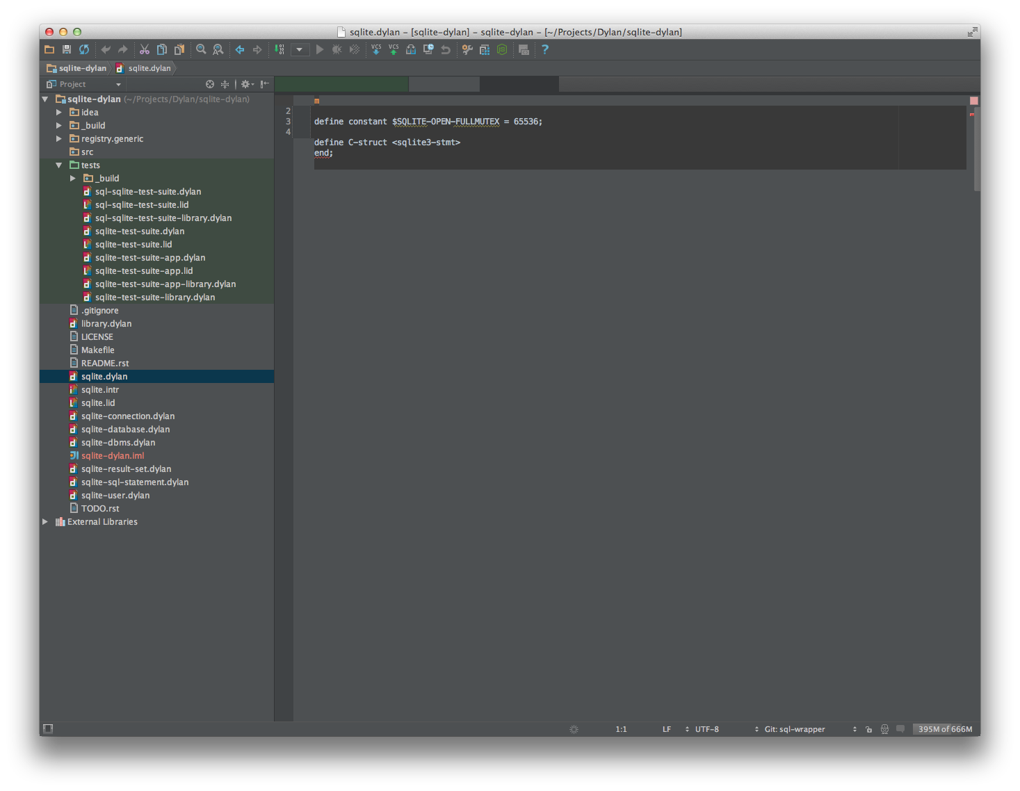
Task: Collapse the tests folder
Action: pos(59,165)
